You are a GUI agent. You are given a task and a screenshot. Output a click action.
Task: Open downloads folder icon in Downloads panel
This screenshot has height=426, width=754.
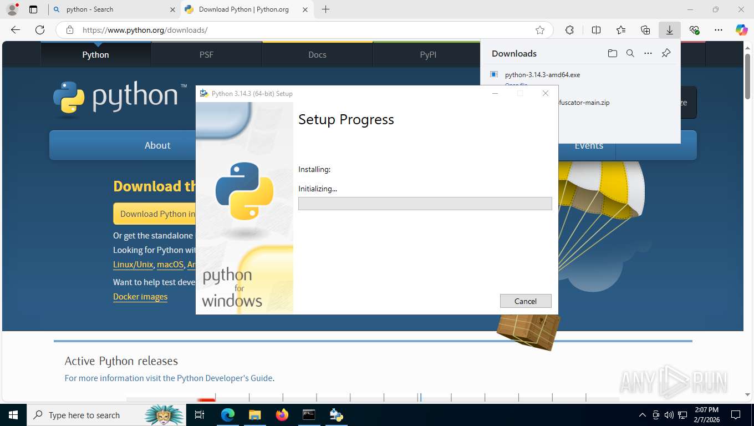coord(612,53)
